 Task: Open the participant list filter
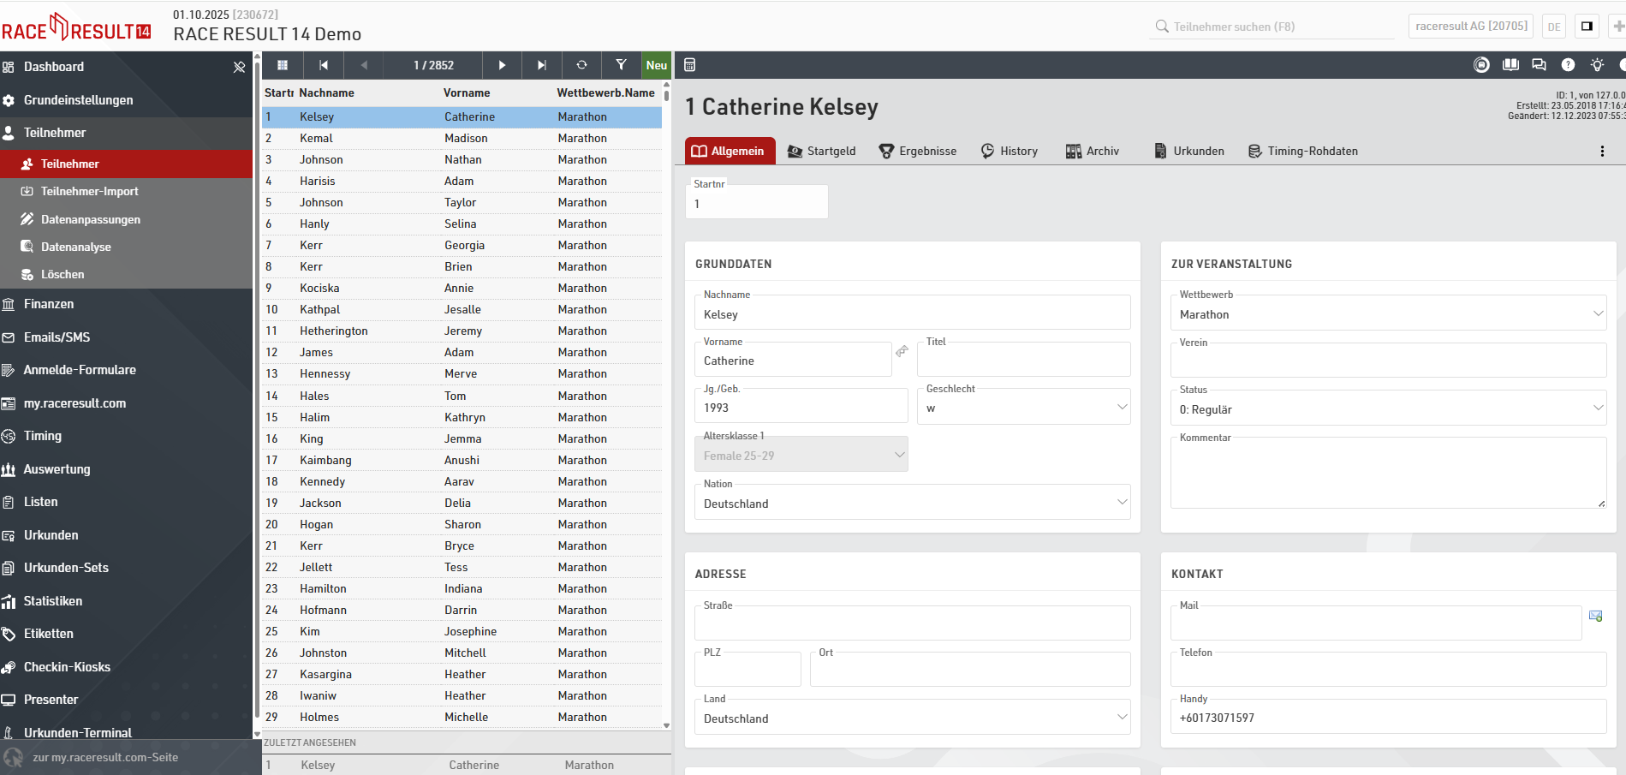tap(621, 65)
